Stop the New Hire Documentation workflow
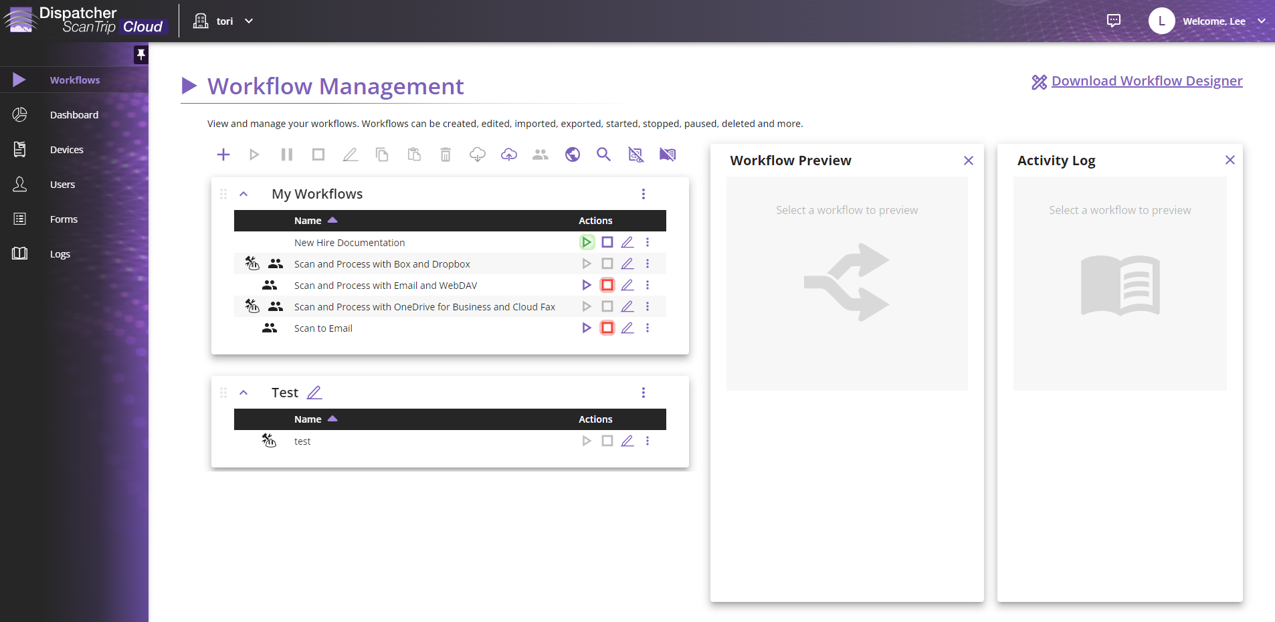The width and height of the screenshot is (1275, 622). (607, 242)
